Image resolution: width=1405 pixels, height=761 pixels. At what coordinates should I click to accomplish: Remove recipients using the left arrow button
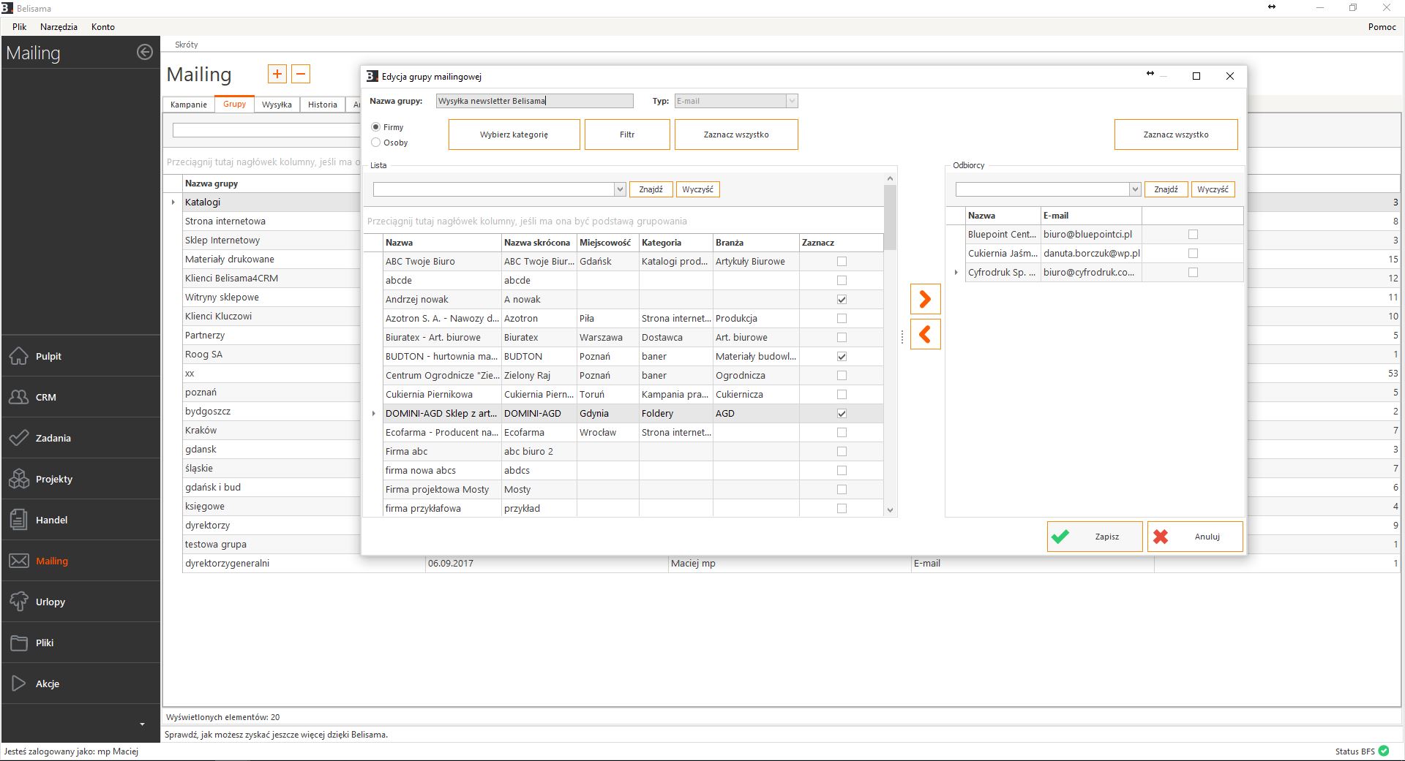tap(925, 335)
